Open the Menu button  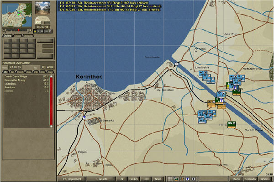point(237,179)
